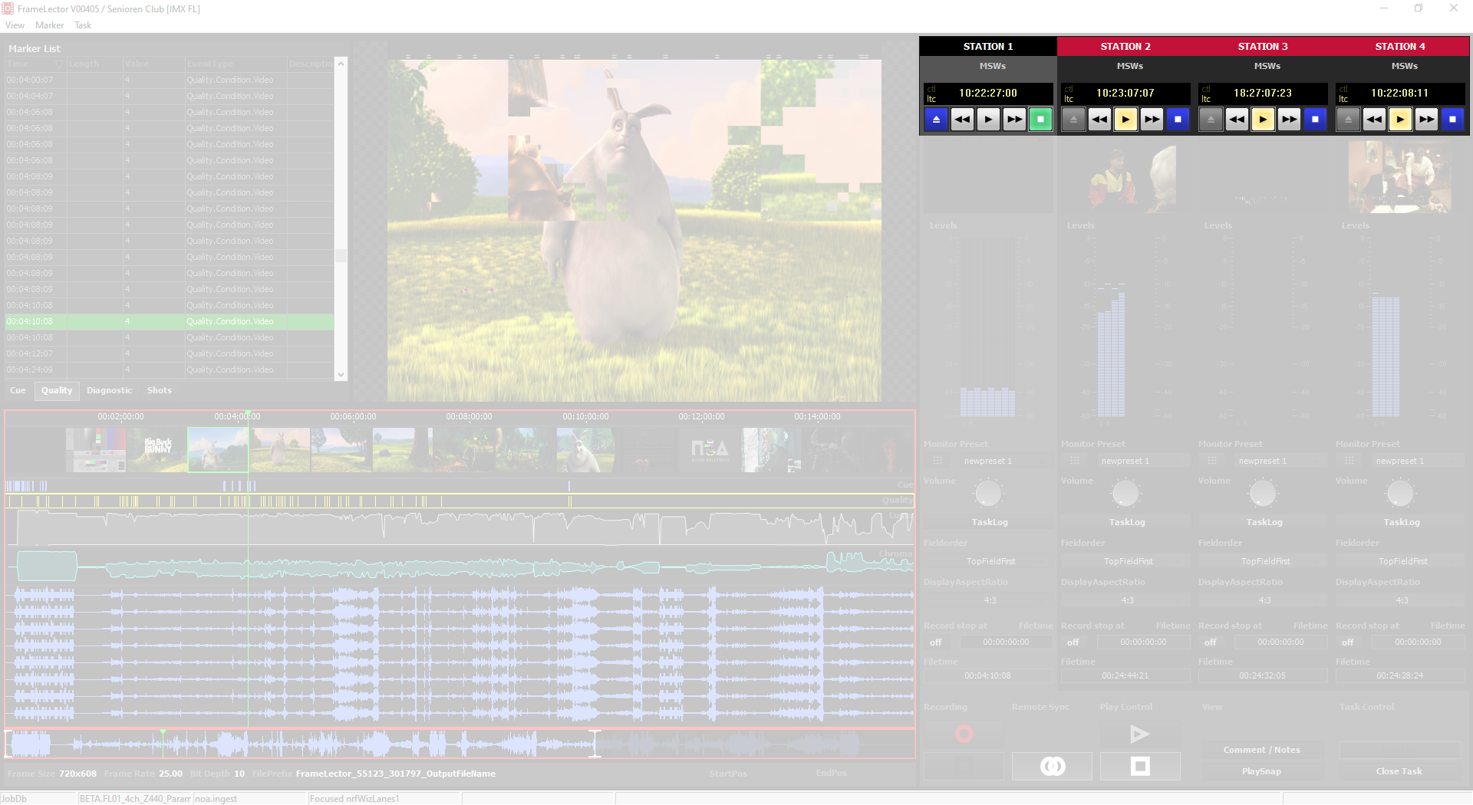Open TaskLog for Station 4

pos(1402,522)
